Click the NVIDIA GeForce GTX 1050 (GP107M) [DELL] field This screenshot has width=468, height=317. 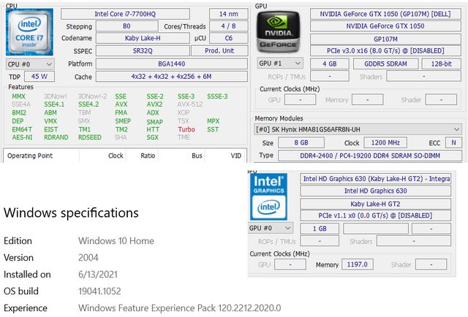click(x=385, y=14)
